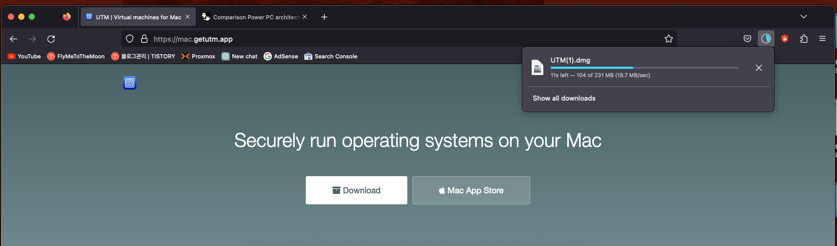View site info via the padlock icon
The height and width of the screenshot is (246, 837).
[144, 39]
